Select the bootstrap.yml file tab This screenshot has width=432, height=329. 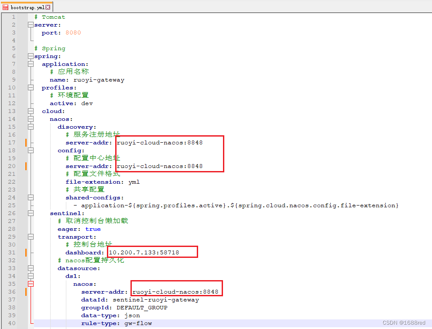(27, 7)
